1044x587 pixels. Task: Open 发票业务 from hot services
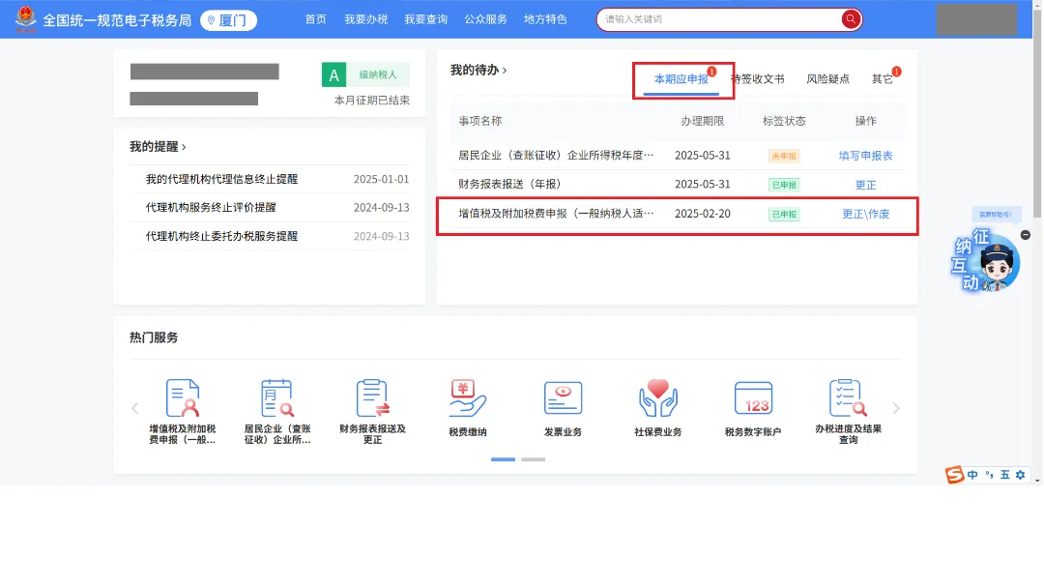click(563, 398)
